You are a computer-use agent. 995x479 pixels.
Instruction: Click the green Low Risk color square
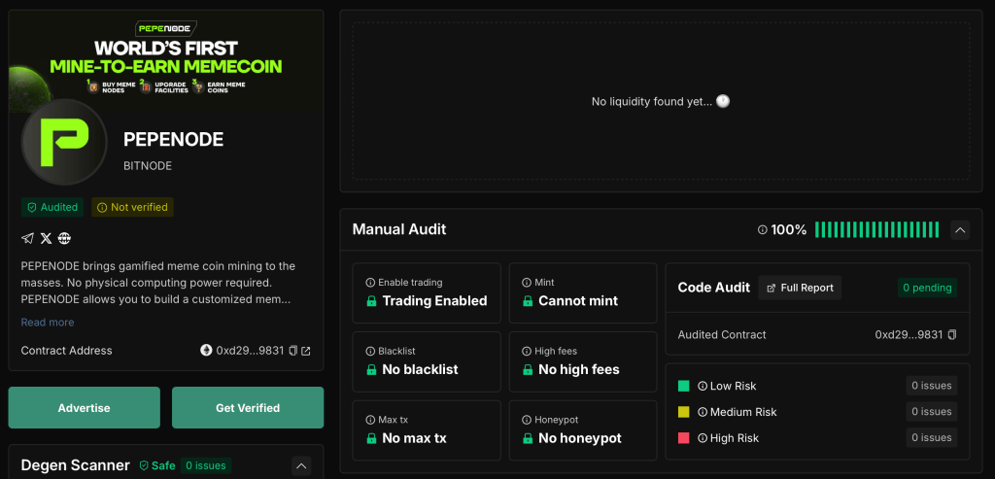pos(684,386)
